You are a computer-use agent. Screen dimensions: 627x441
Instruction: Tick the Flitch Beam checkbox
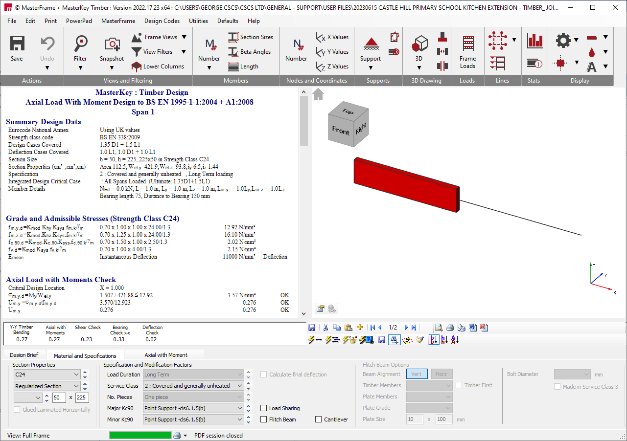coord(264,419)
